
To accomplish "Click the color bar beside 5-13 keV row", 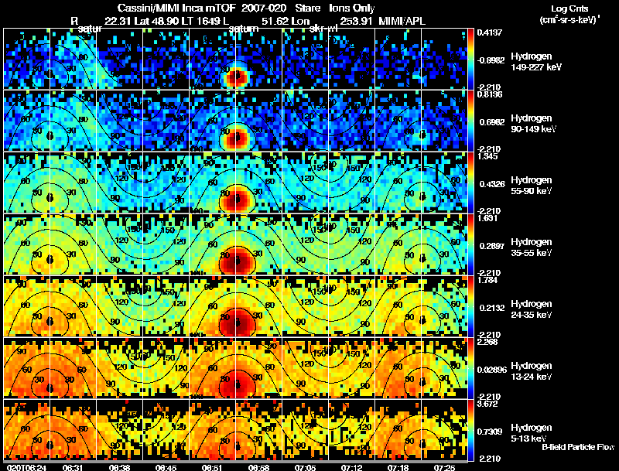I will click(470, 430).
